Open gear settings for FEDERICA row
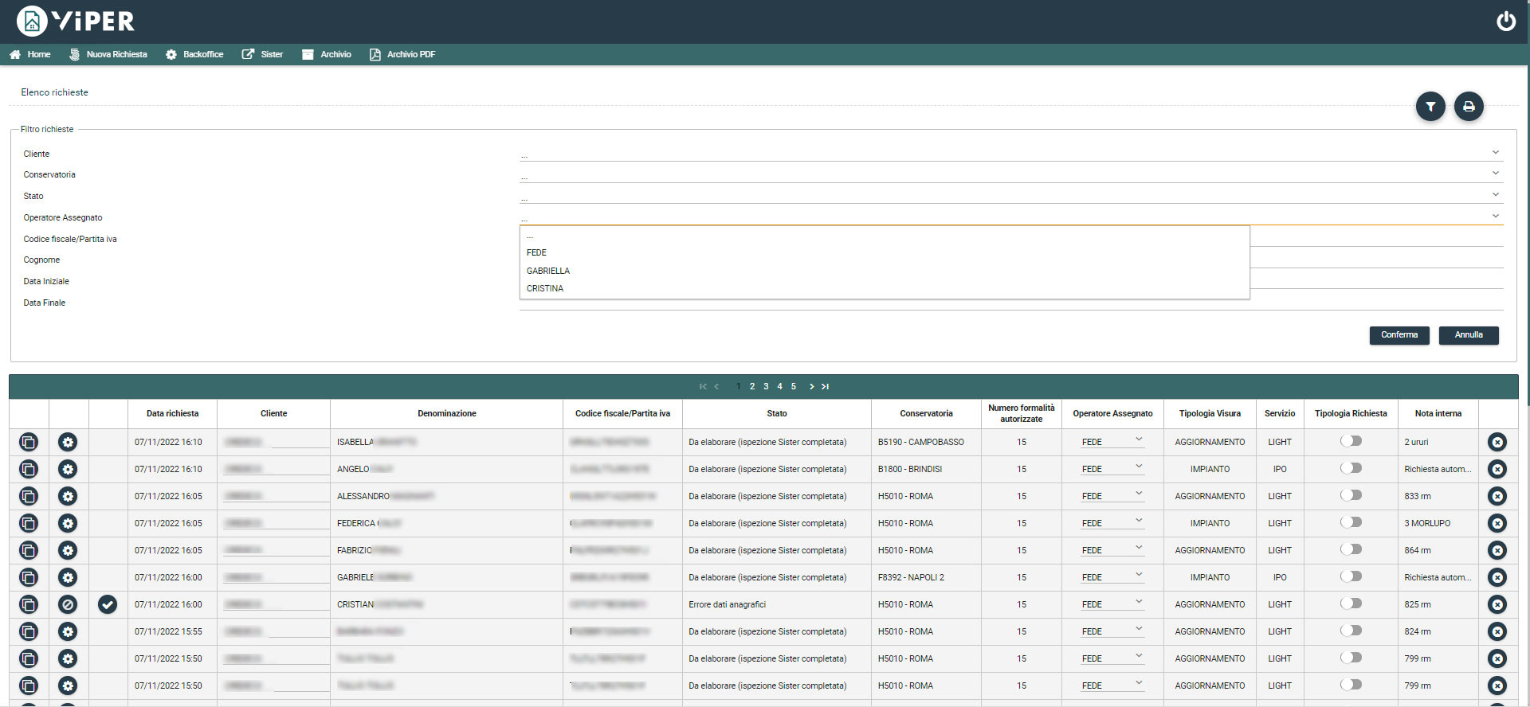1530x707 pixels. pyautogui.click(x=68, y=523)
